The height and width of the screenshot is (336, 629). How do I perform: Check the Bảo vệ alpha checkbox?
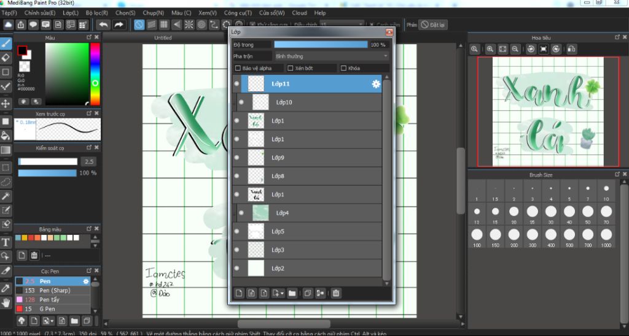238,68
